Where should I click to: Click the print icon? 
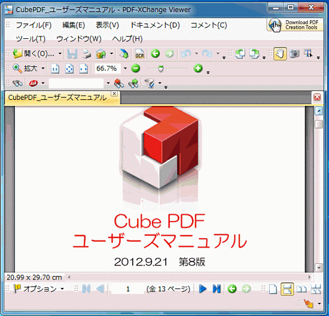click(x=86, y=54)
